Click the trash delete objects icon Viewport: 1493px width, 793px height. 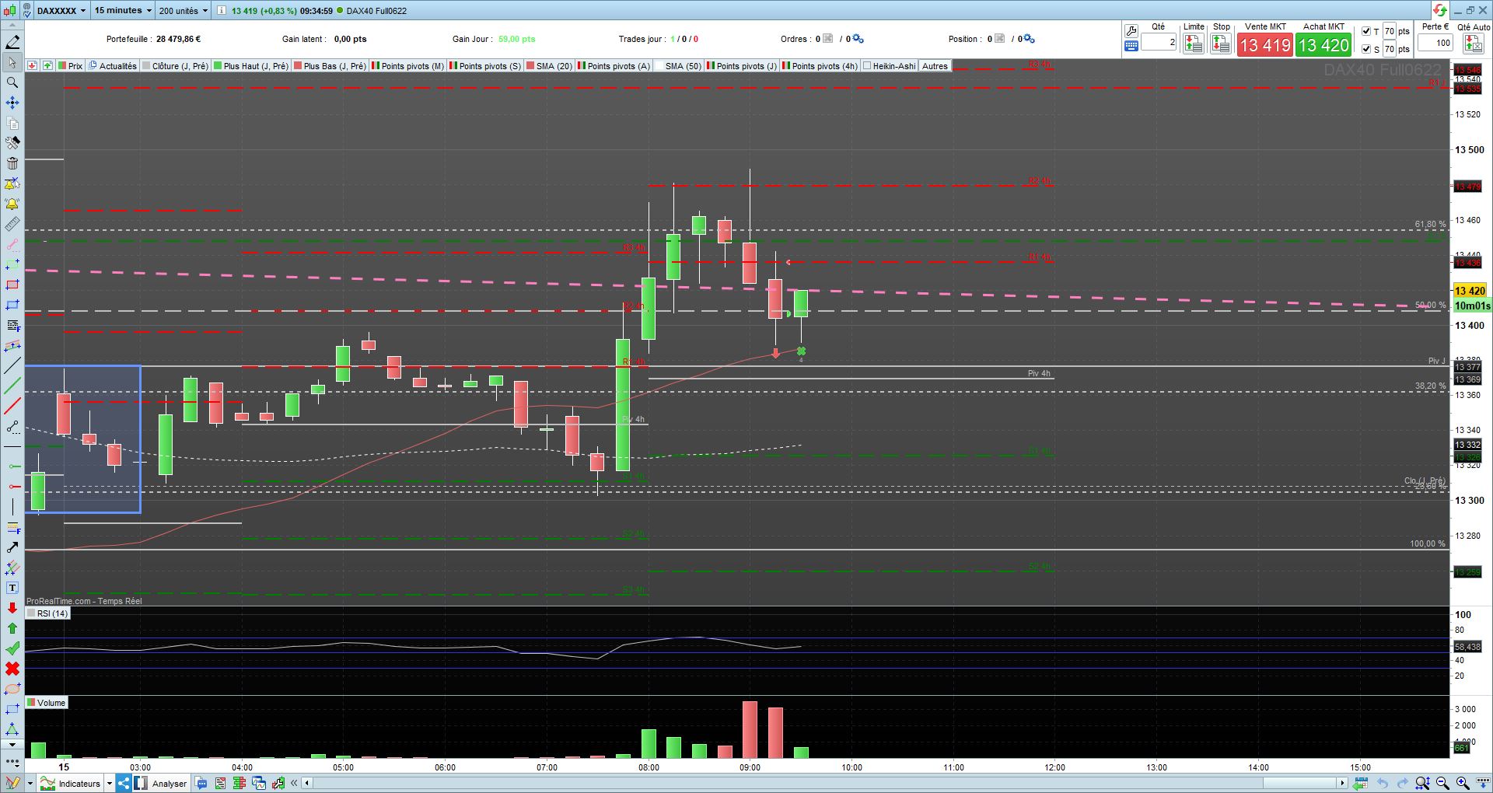click(x=12, y=163)
